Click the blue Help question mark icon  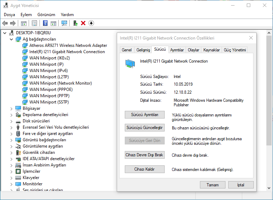[45, 23]
